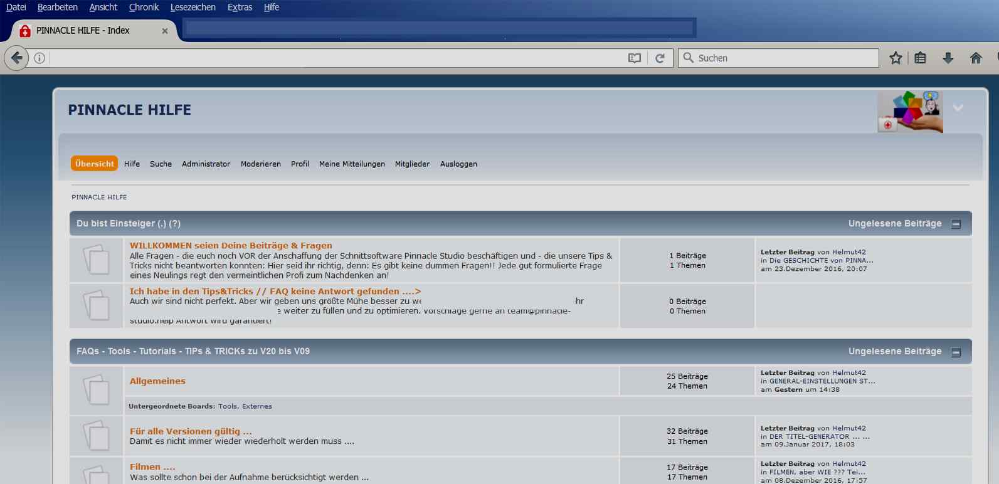Collapse the header with the chevron arrow

click(958, 108)
